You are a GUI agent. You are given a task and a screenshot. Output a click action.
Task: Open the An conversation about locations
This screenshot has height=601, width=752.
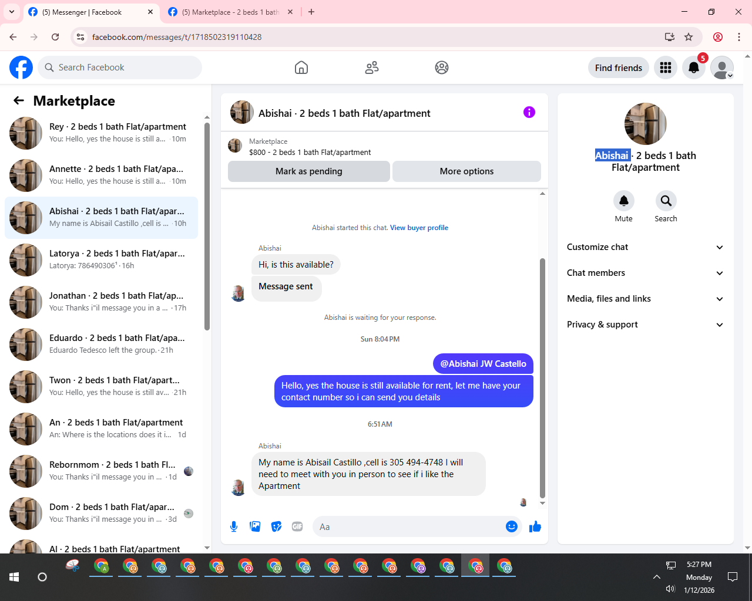point(101,429)
